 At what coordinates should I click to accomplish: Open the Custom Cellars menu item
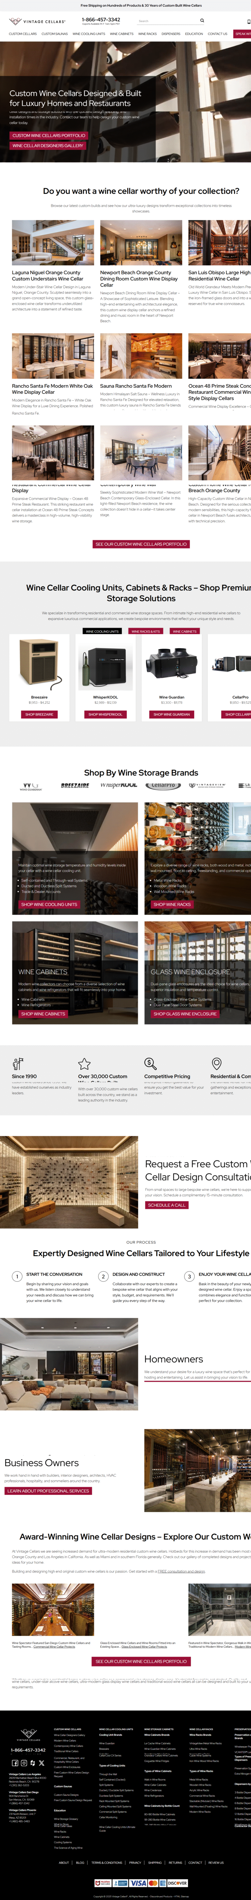(23, 34)
